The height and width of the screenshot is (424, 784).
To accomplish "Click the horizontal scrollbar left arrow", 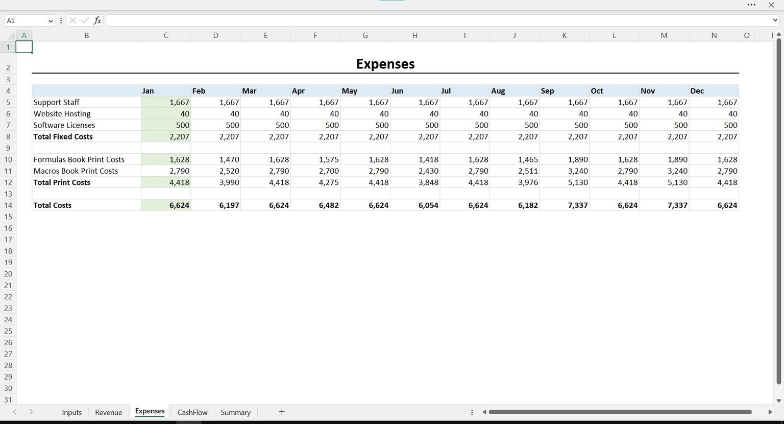I will click(484, 412).
